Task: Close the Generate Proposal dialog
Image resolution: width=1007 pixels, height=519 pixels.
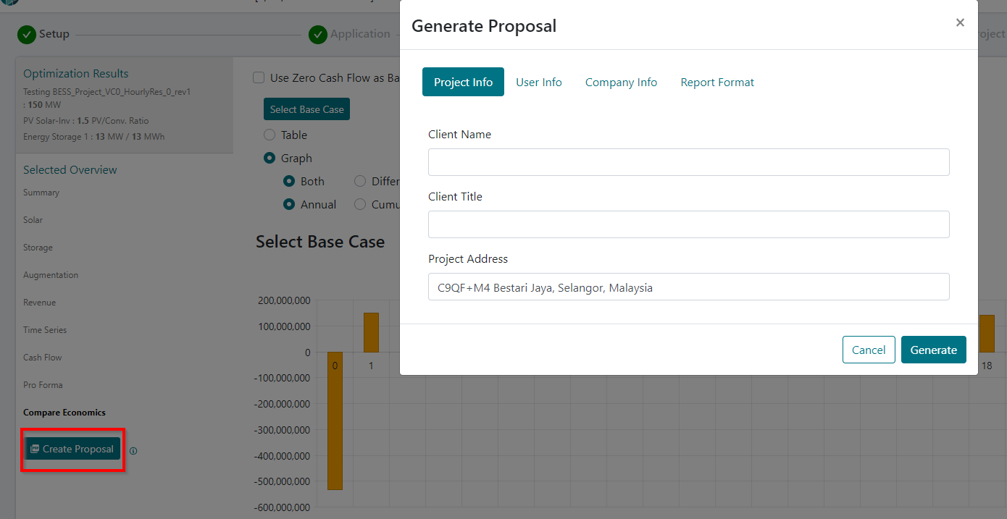Action: pyautogui.click(x=960, y=22)
